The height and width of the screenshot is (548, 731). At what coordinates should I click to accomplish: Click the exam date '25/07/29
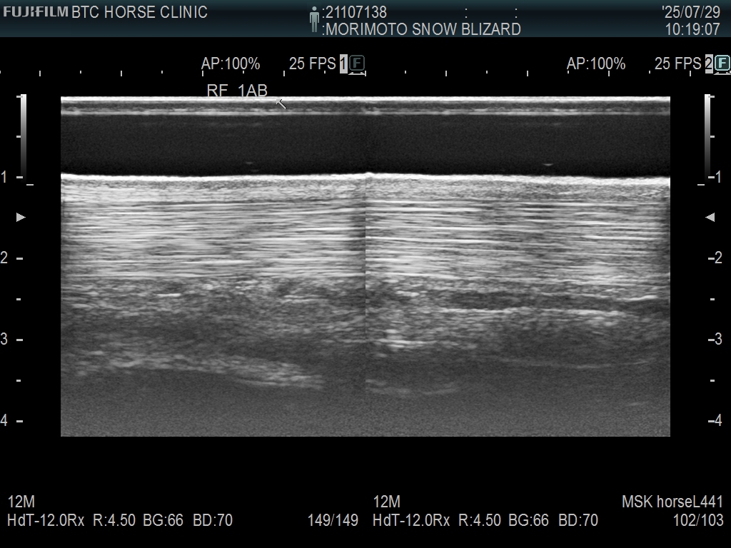(x=692, y=12)
